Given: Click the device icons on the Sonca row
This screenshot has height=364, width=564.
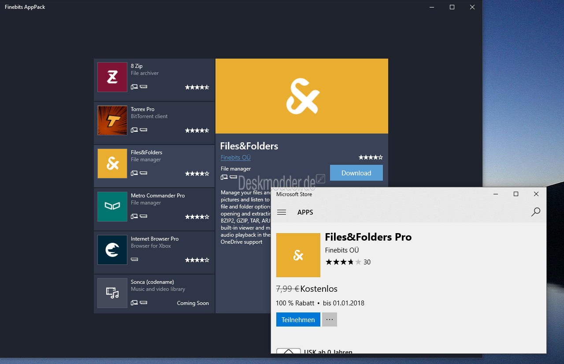Looking at the screenshot, I should coord(139,303).
